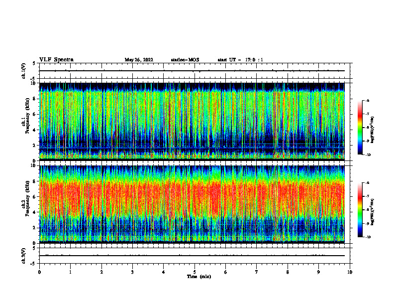The image size is (394, 305).
Task: Click the date text "May 26, 2022"
Action: [x=139, y=60]
